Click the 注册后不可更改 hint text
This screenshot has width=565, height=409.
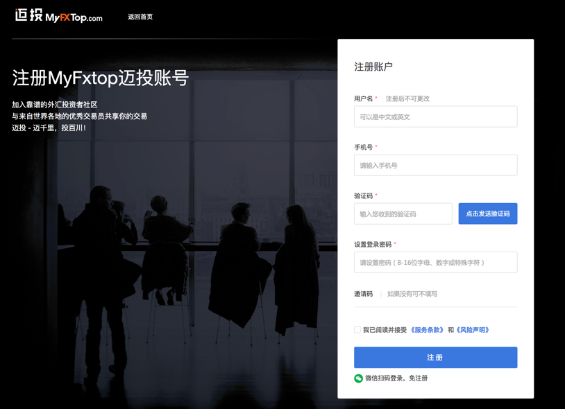pyautogui.click(x=407, y=98)
